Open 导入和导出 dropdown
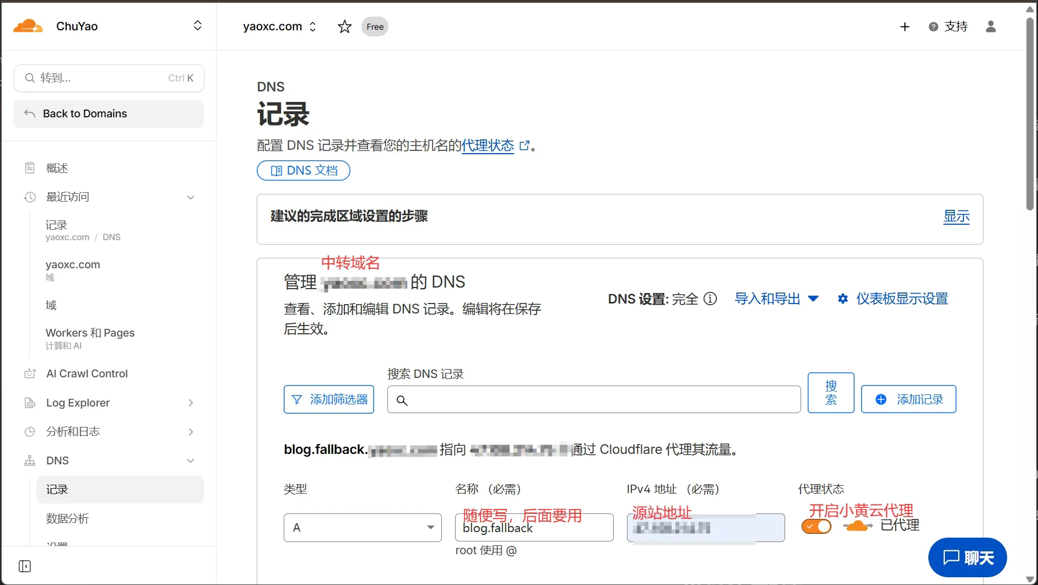 (777, 299)
